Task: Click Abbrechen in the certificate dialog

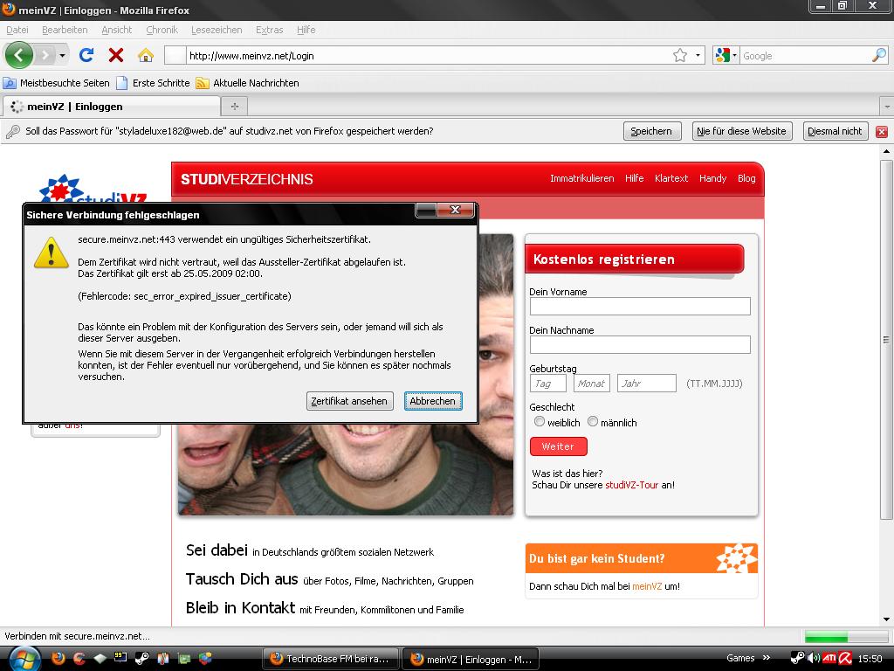Action: [433, 401]
